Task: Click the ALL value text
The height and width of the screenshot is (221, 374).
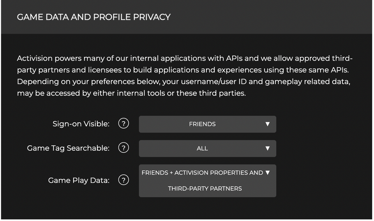Action: (202, 149)
